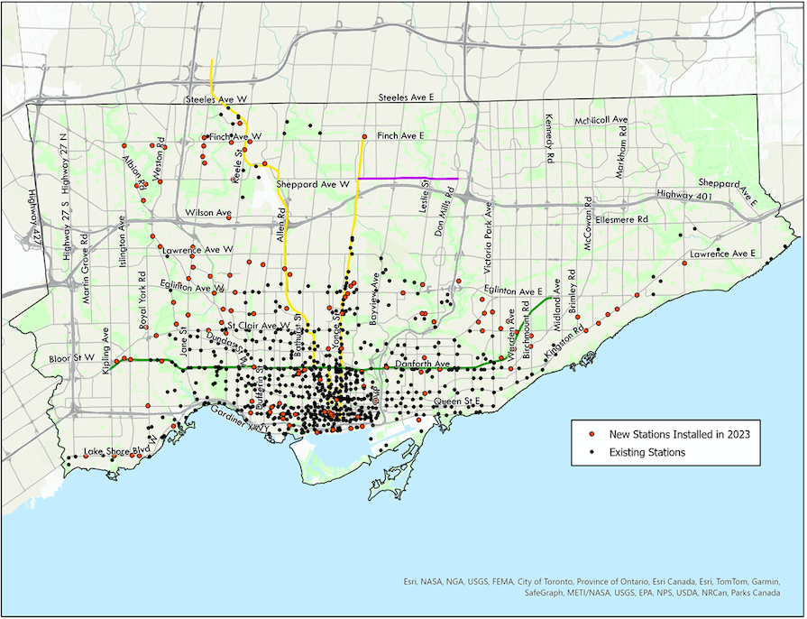
Task: Click the red New Stations legend dot
Action: [x=590, y=435]
